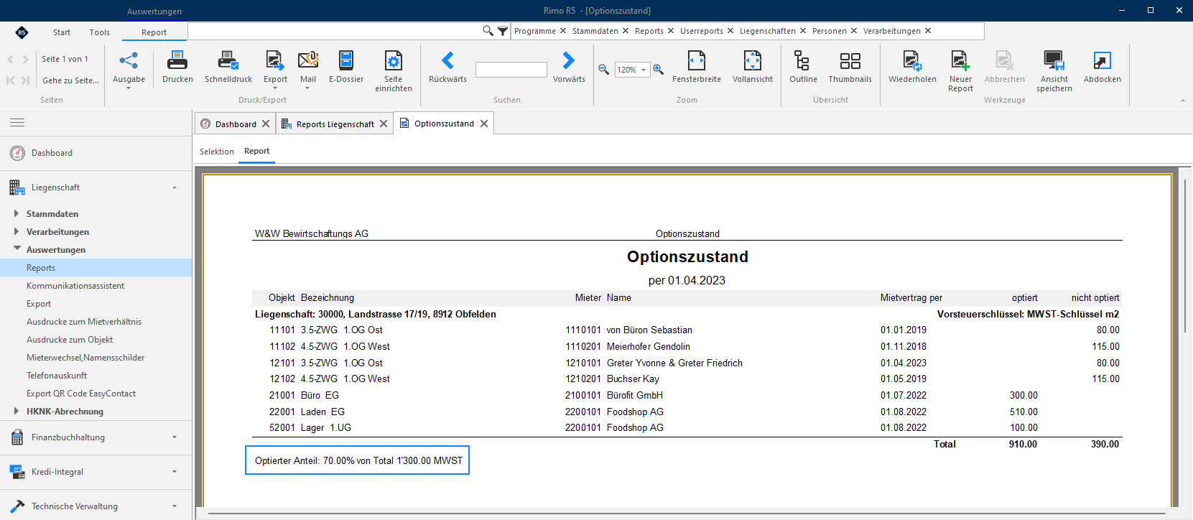
Task: Collapse the ribbon with small arrow
Action: 1183,101
